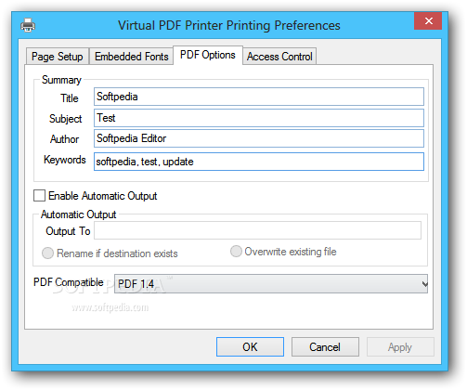This screenshot has height=390, width=467.
Task: Click the Author field Softpedia Editor
Action: coord(259,138)
